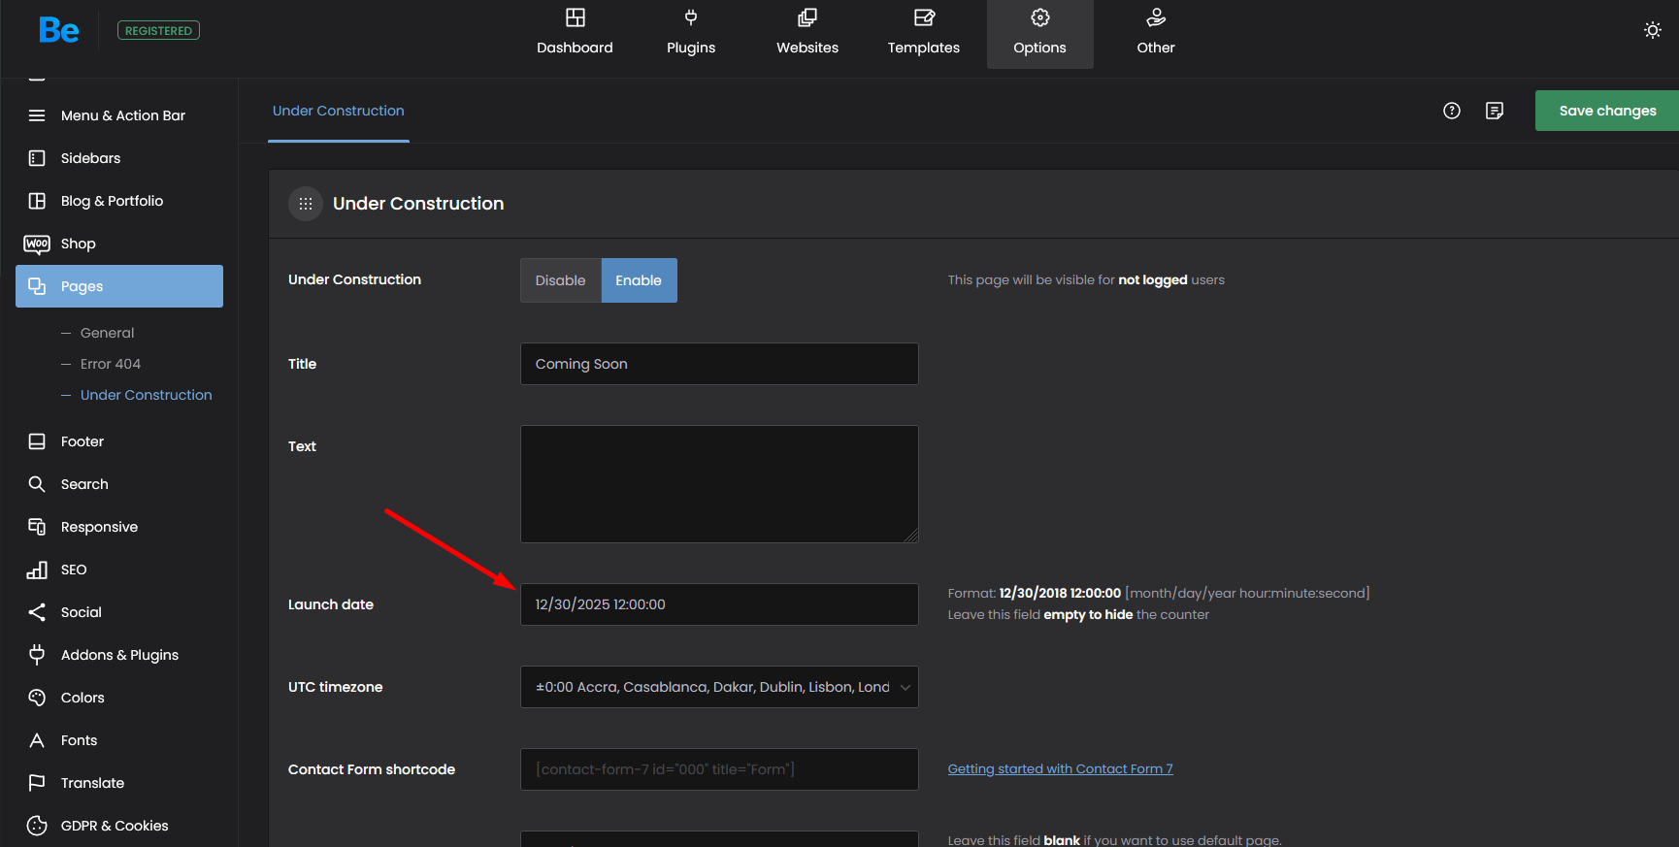The height and width of the screenshot is (847, 1679).
Task: Click the Menu & Action Bar hamburger icon
Action: [37, 115]
